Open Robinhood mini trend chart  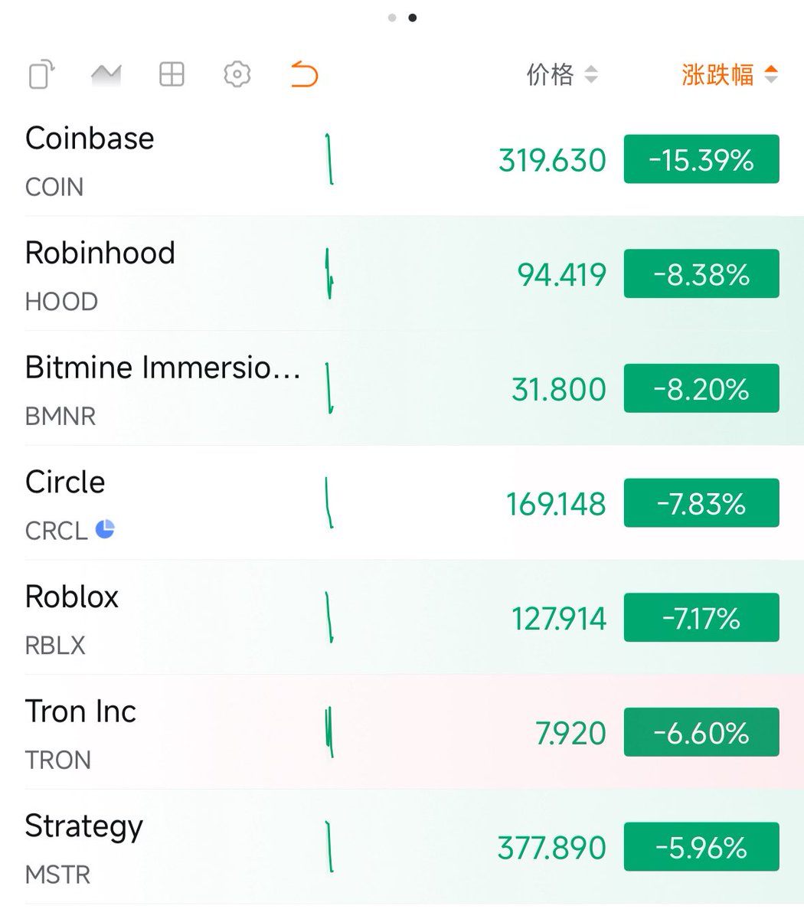(x=329, y=273)
